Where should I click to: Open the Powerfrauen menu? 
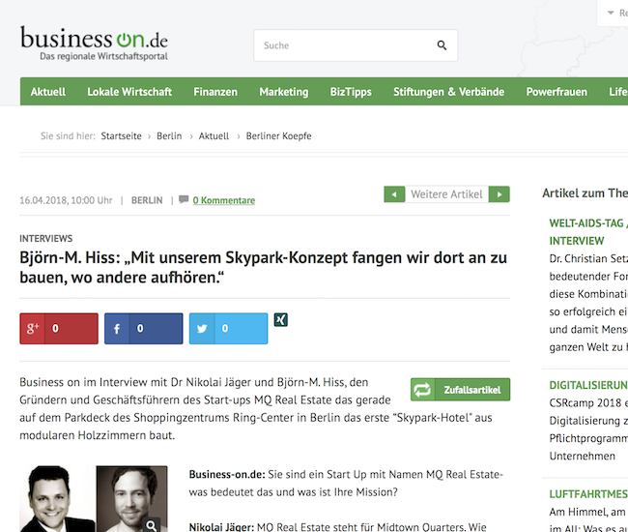557,92
